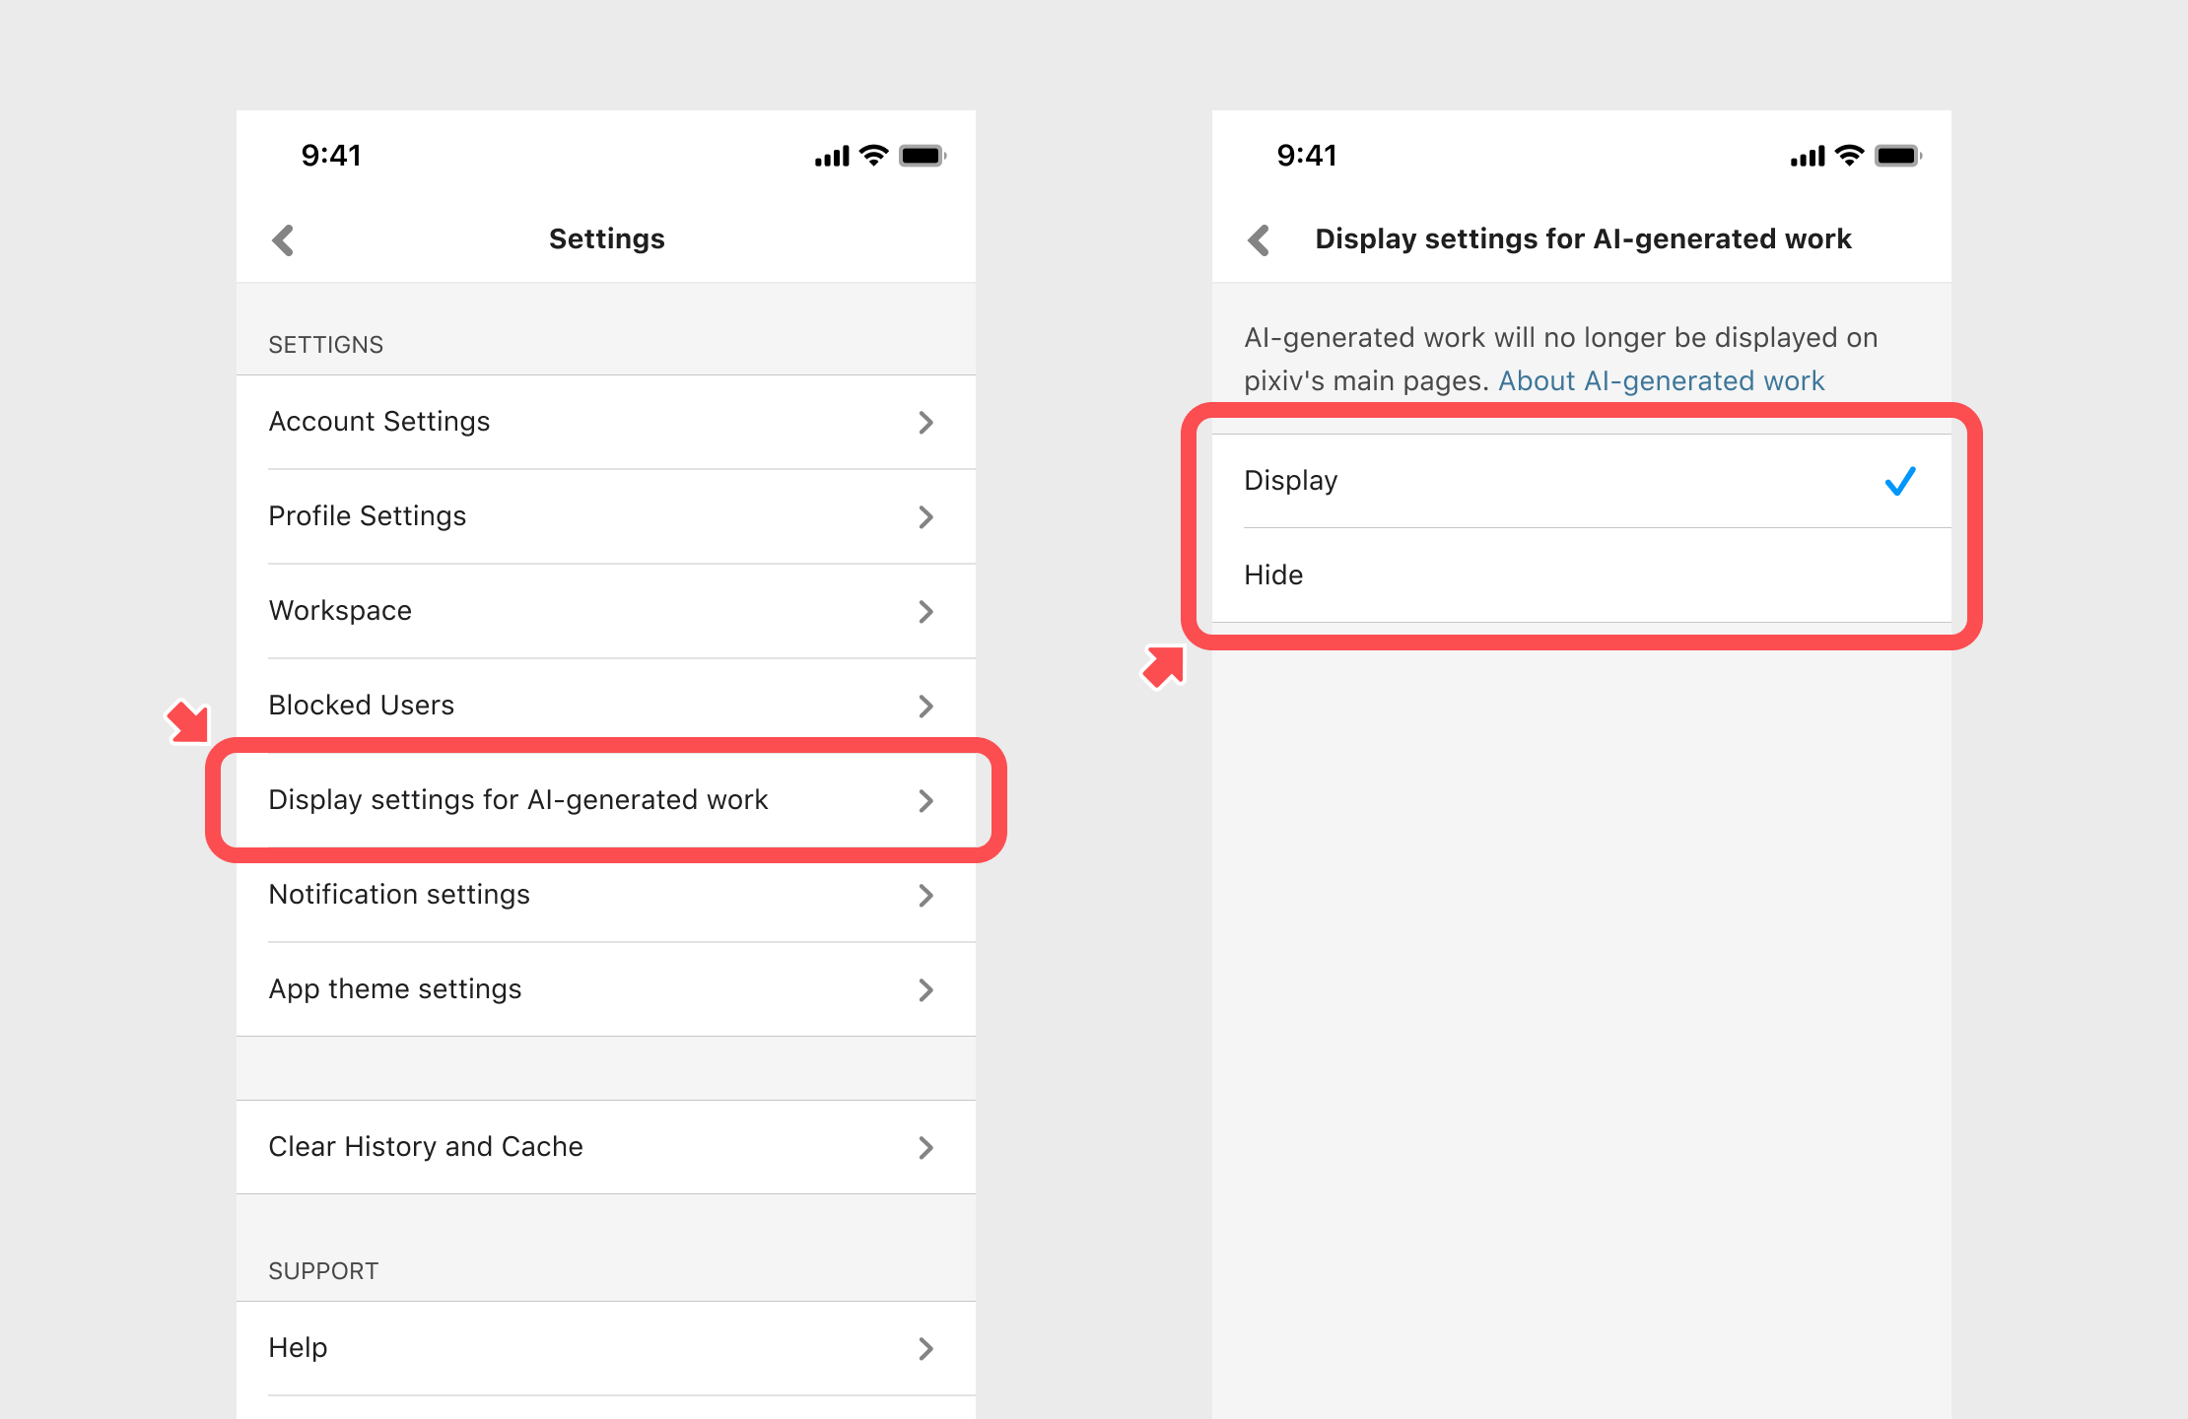The height and width of the screenshot is (1419, 2188).
Task: Open the Help support item
Action: [606, 1348]
